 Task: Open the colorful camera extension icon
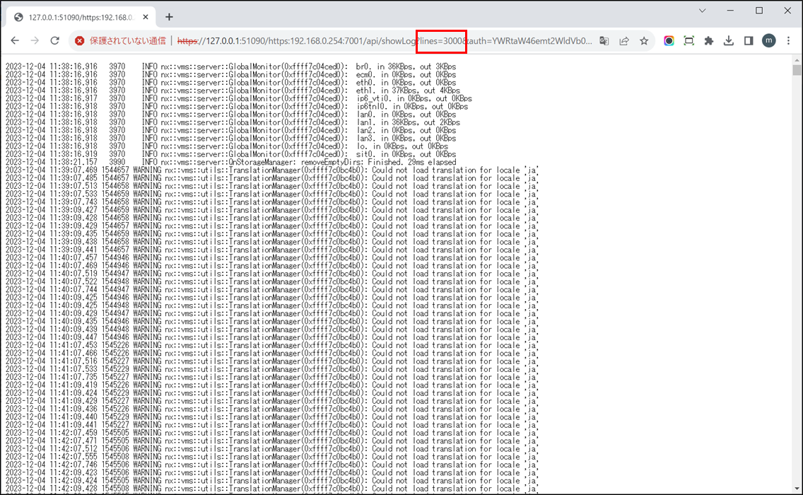coord(669,42)
